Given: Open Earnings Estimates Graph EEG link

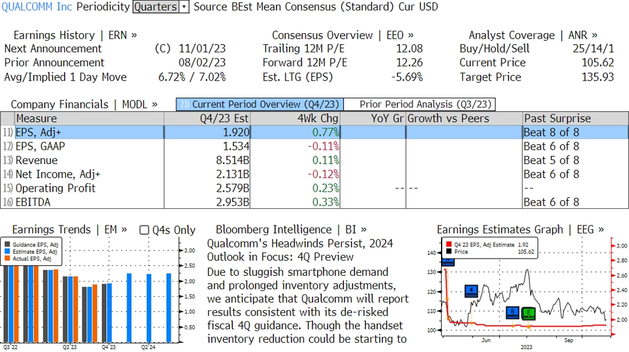Looking at the screenshot, I should 520,230.
